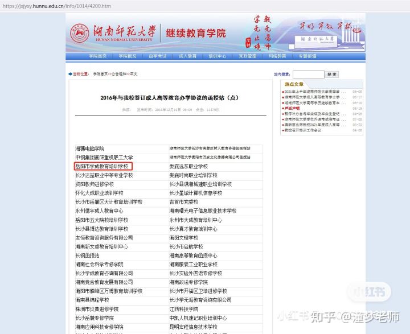Viewport: 410px width, 334px height.
Task: Open hot article 湖南师范大学学位外语考试准考证
Action: (x=315, y=119)
